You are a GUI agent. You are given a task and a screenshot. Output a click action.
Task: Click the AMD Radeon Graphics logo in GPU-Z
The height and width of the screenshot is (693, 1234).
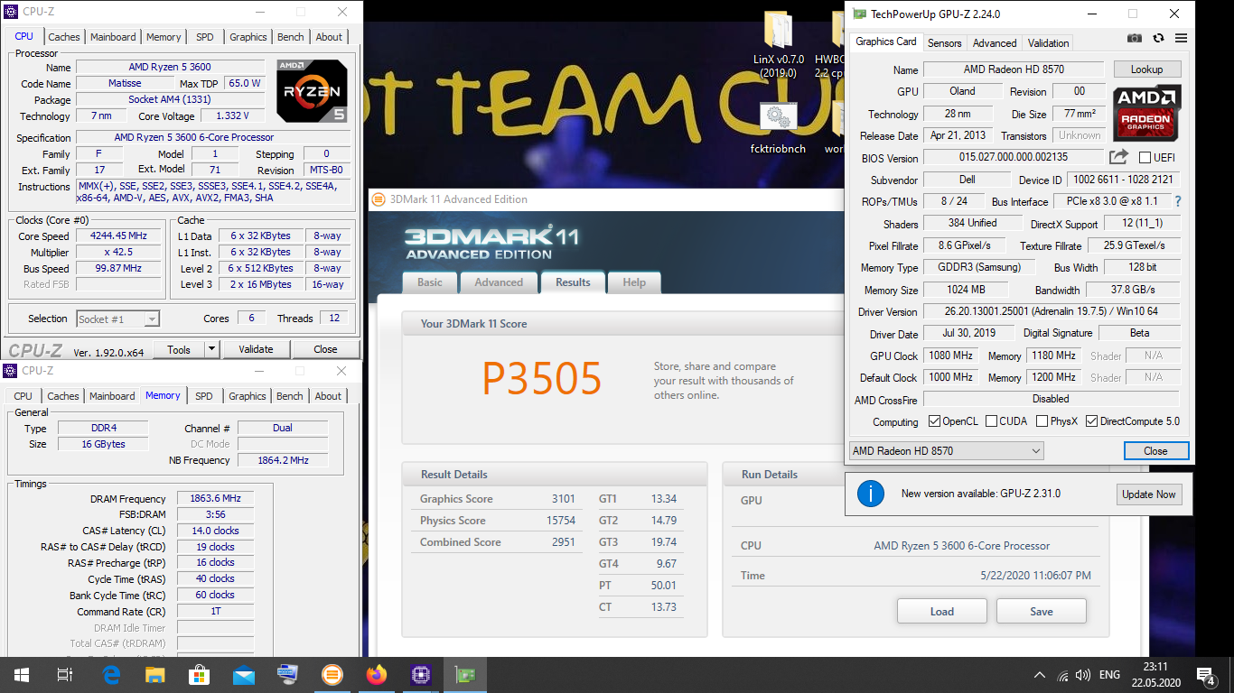click(1147, 114)
